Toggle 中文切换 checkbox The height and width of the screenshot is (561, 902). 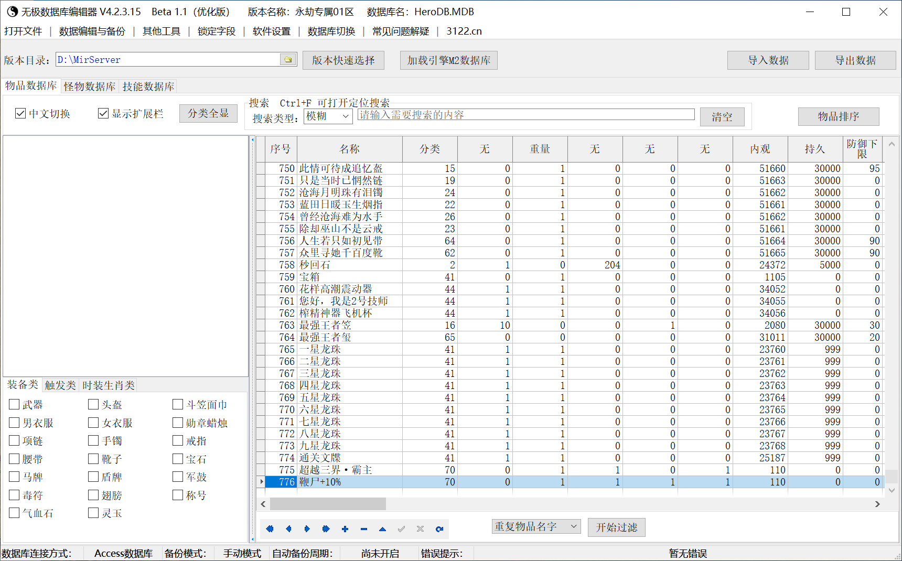coord(20,113)
